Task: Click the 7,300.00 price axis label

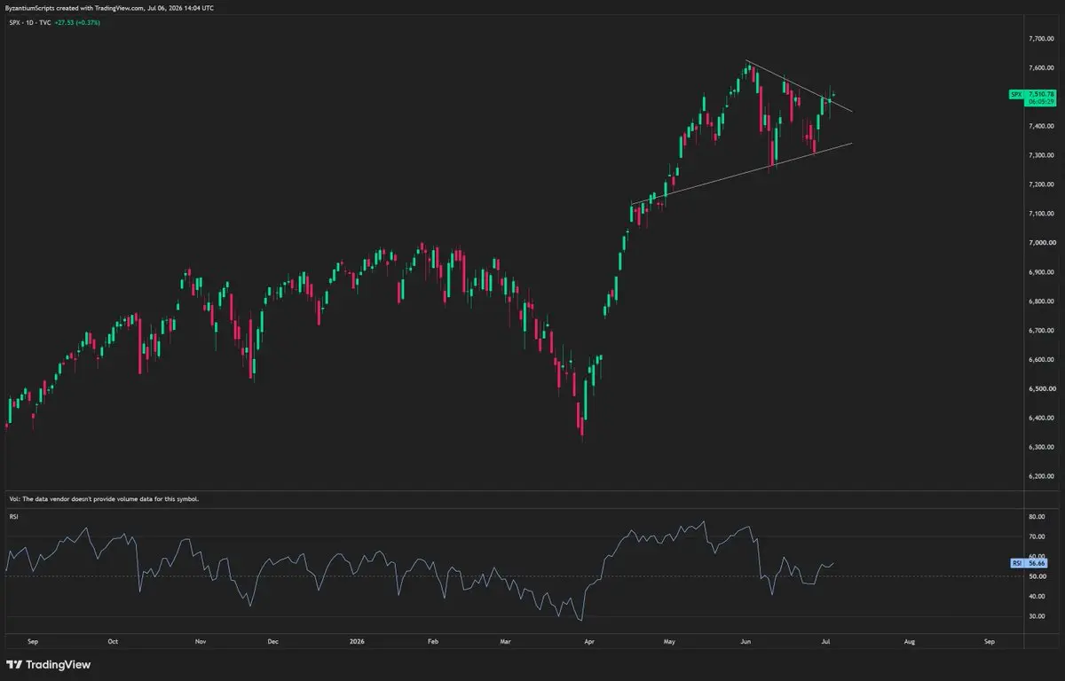Action: pos(1040,156)
